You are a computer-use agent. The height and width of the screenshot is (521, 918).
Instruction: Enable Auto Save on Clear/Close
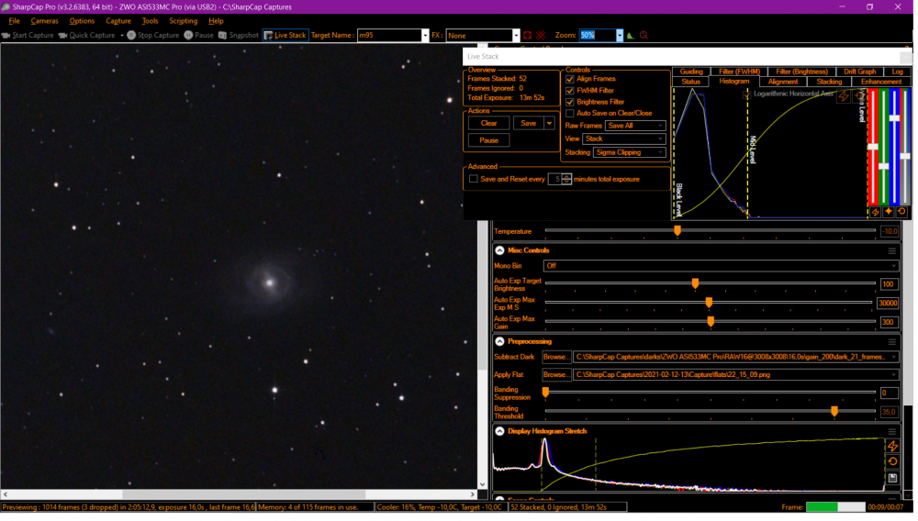coord(570,114)
